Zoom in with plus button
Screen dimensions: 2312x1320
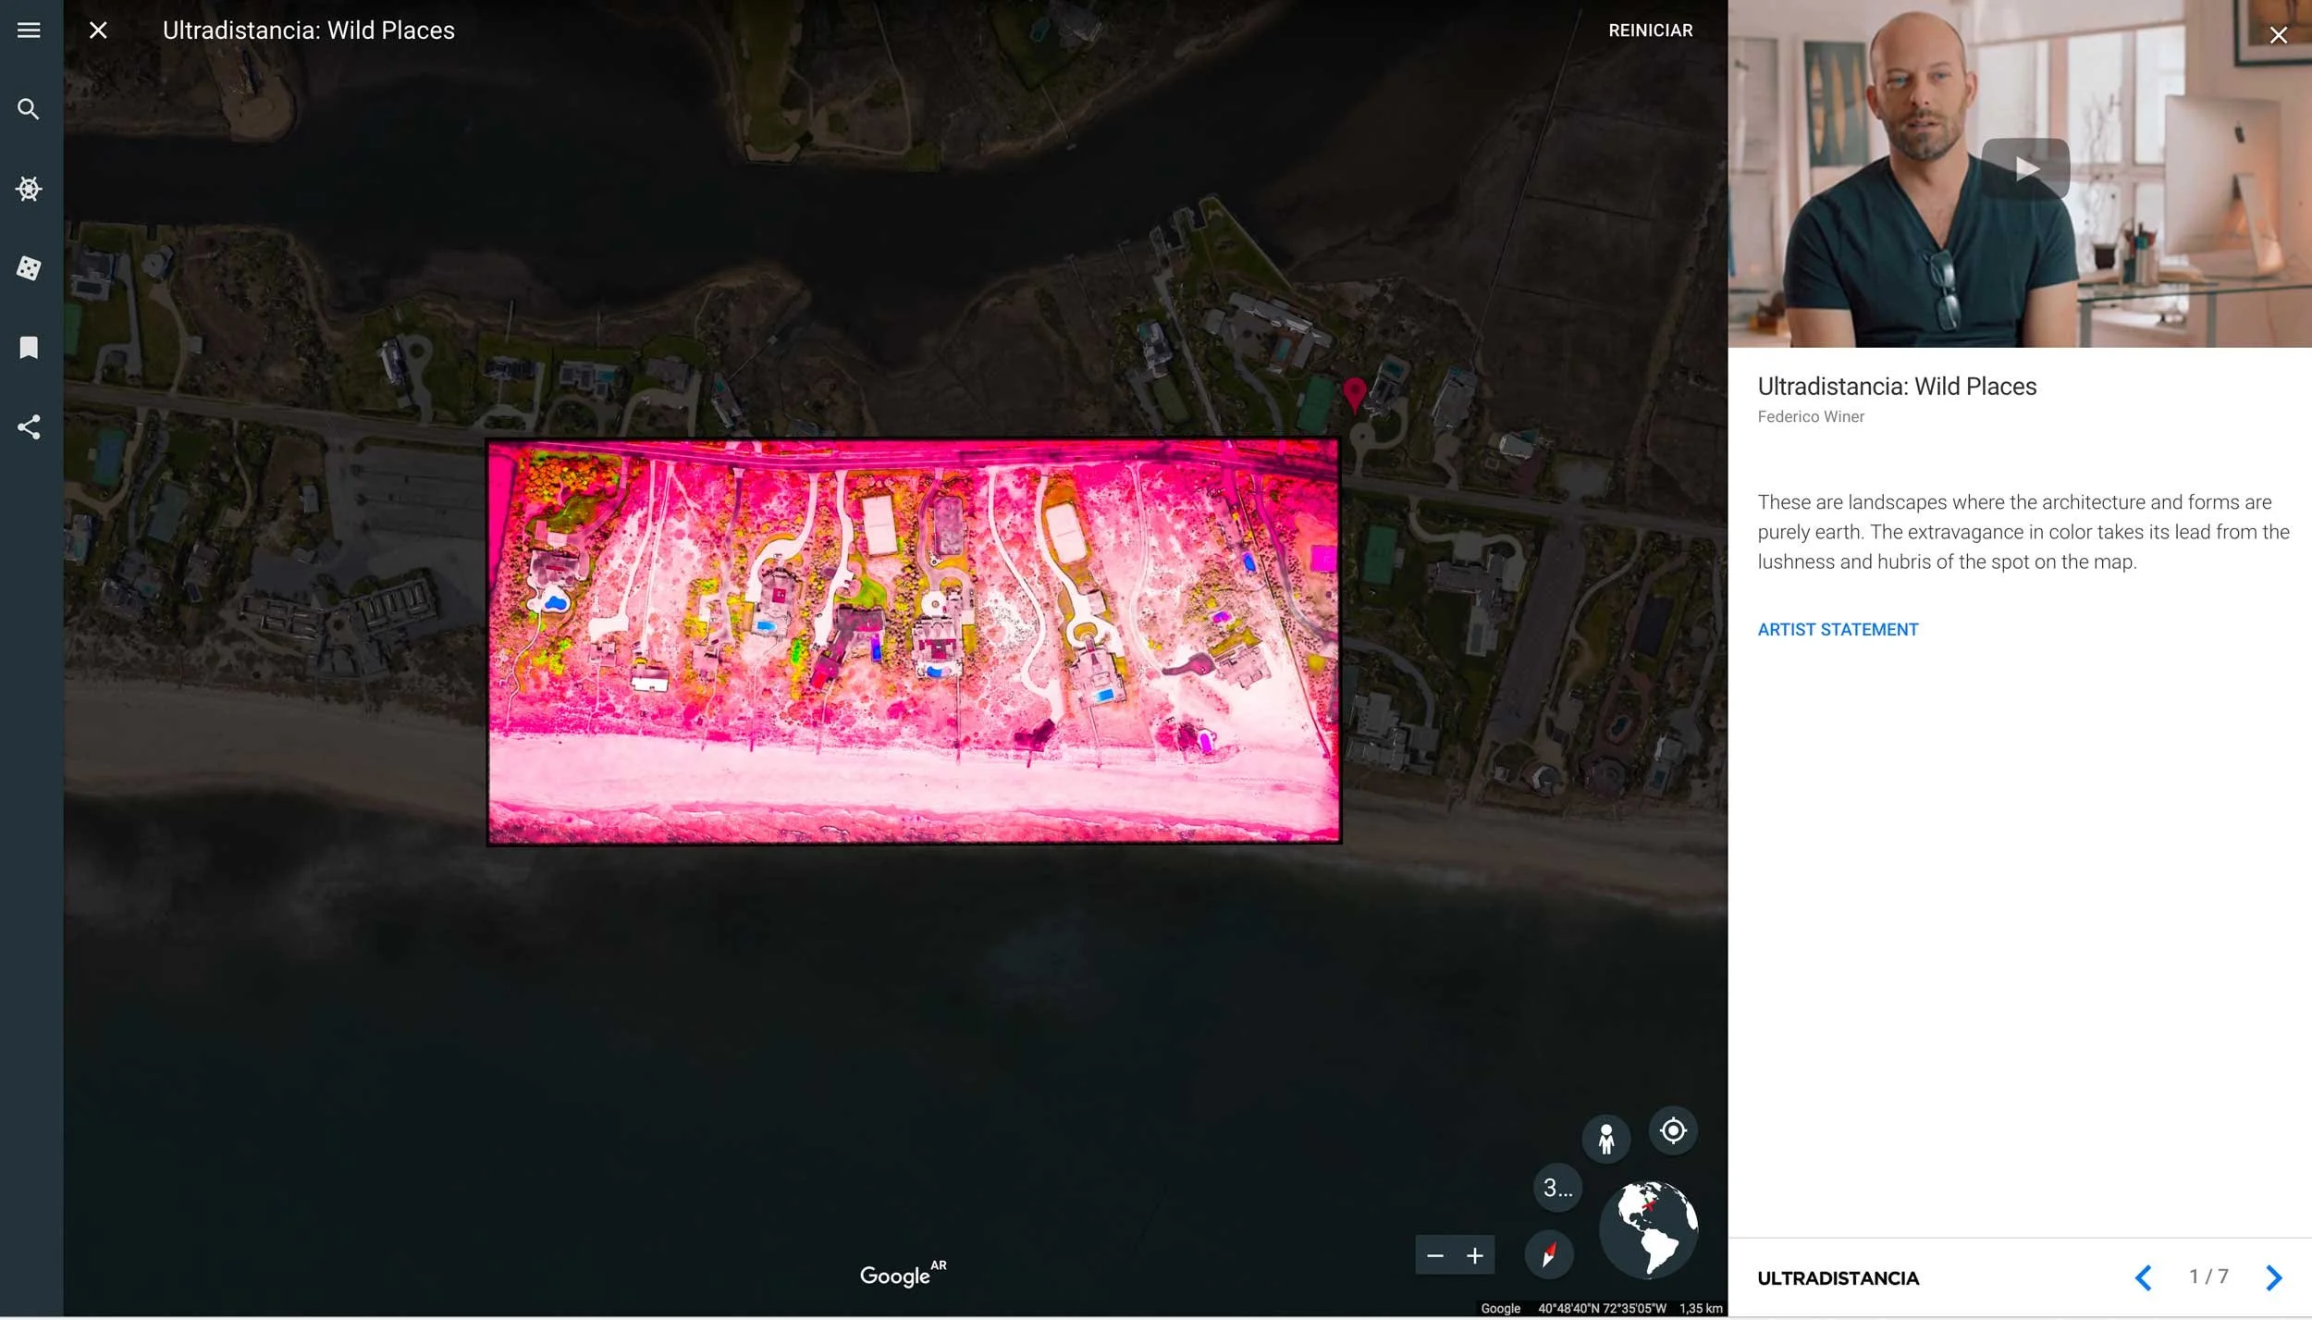(x=1475, y=1255)
